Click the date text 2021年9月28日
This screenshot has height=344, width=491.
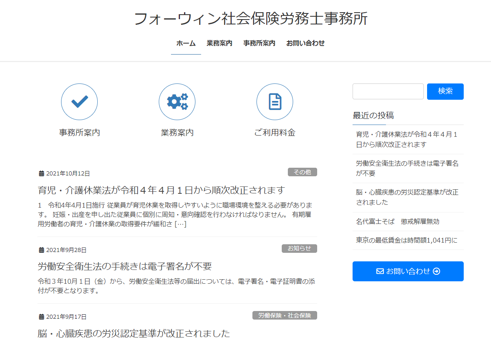click(66, 250)
